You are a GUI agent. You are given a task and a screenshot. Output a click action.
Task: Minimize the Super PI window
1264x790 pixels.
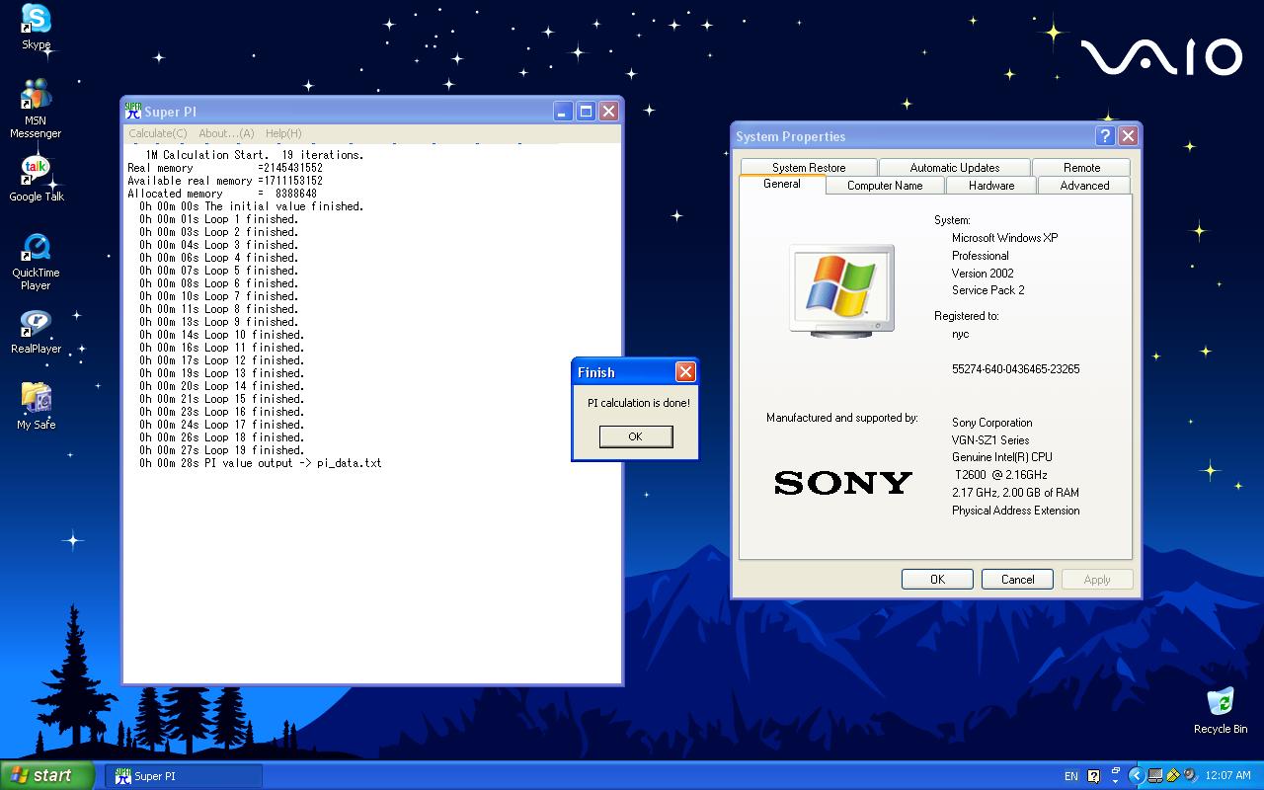tap(563, 111)
